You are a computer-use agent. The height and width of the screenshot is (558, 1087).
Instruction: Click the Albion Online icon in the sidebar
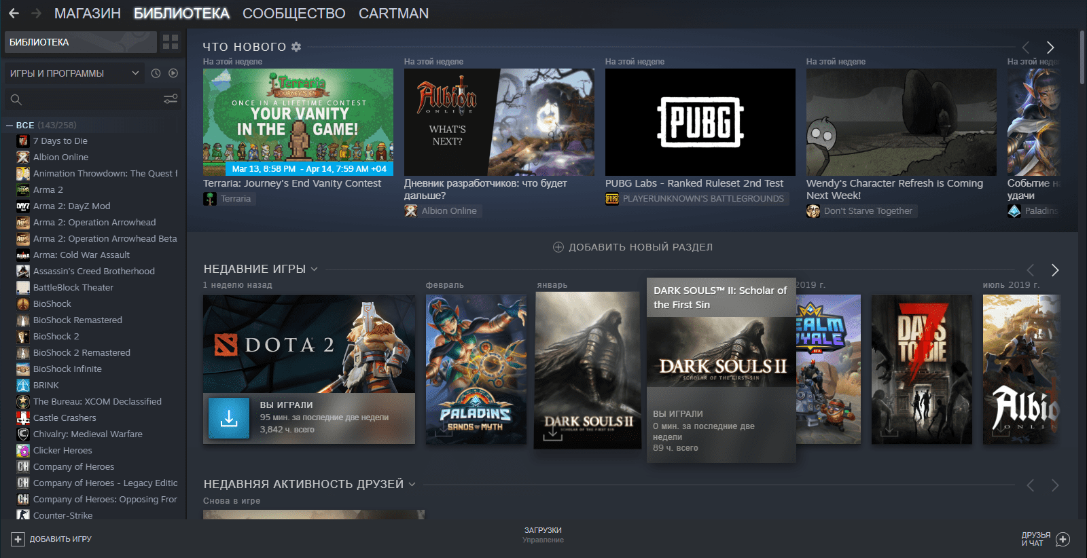click(23, 157)
